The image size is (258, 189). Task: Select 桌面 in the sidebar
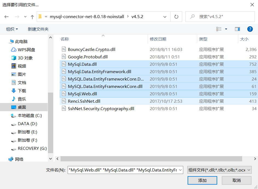click(x=24, y=107)
